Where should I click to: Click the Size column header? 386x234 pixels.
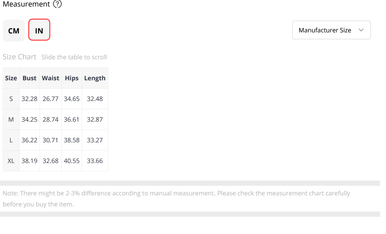tap(11, 78)
